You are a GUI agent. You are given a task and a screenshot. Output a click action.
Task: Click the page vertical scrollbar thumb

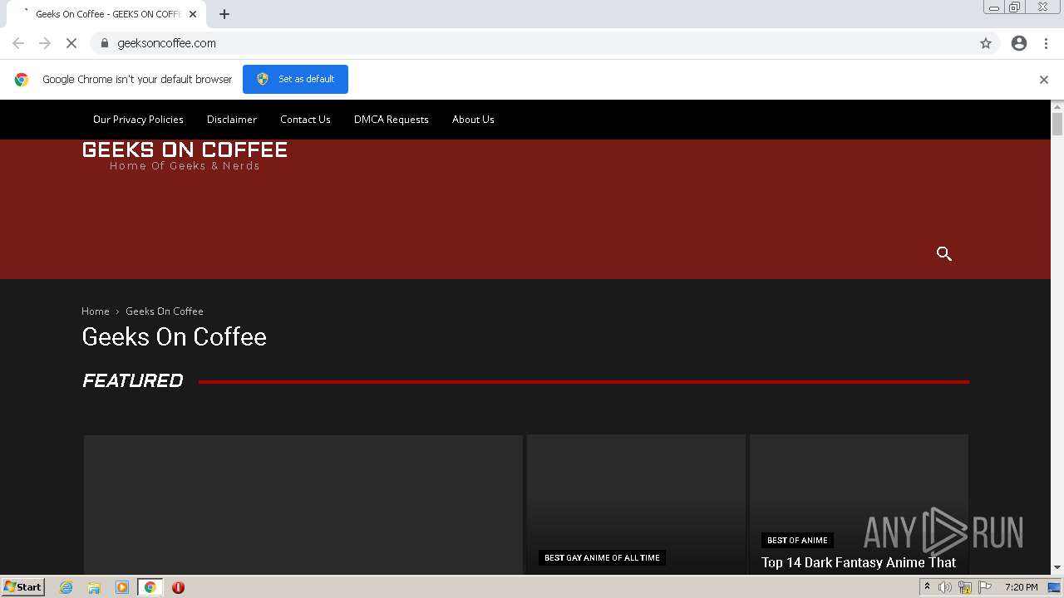(x=1057, y=125)
